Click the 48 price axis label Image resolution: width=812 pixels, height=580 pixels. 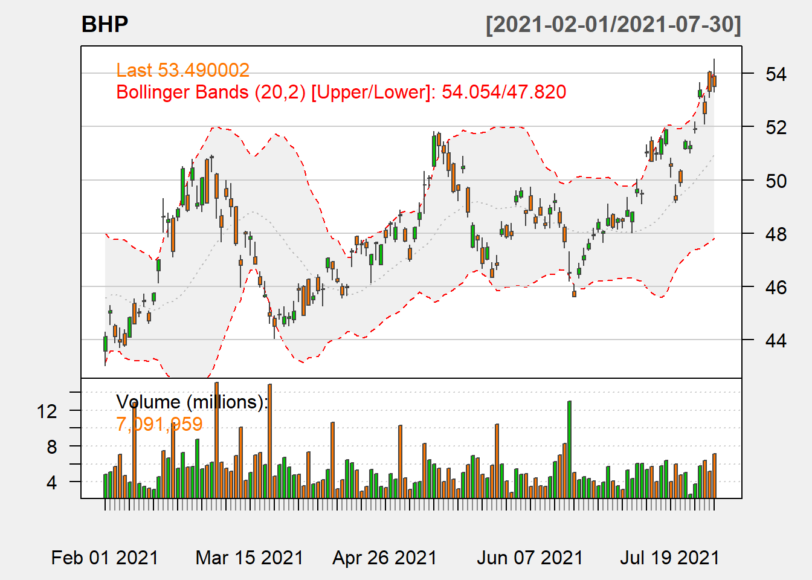coord(776,234)
